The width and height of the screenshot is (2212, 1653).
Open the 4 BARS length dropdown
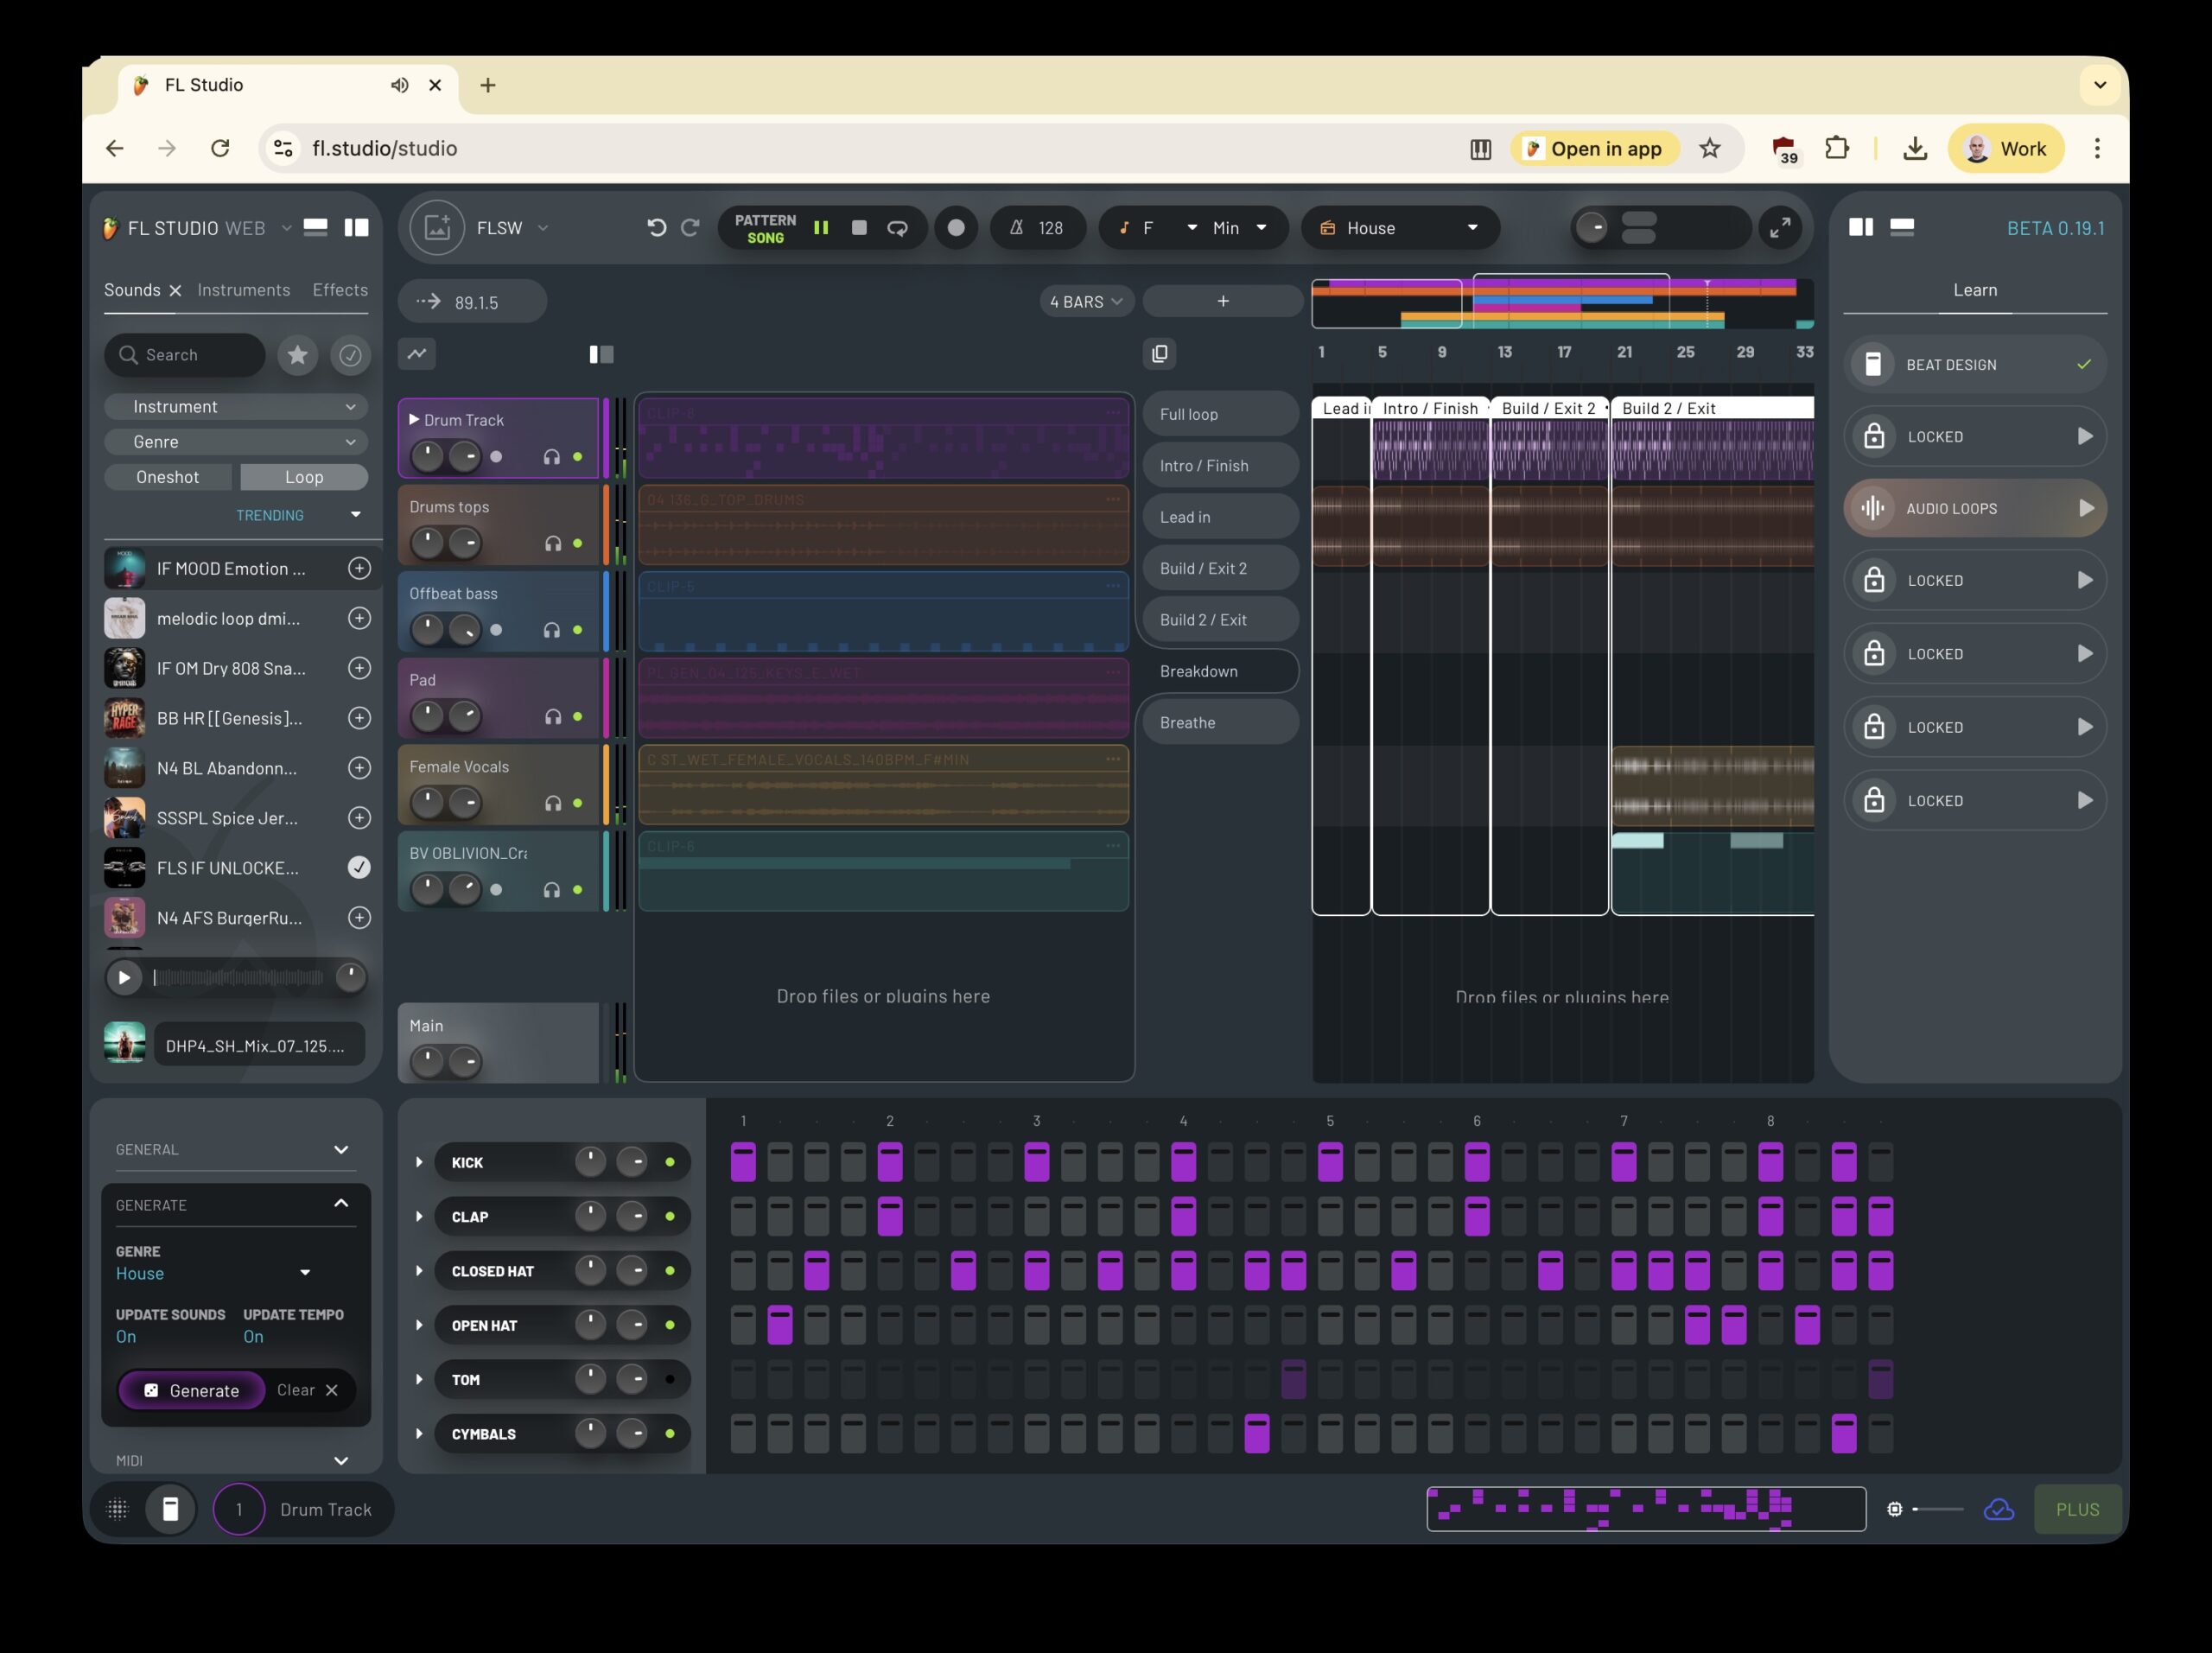coord(1086,302)
